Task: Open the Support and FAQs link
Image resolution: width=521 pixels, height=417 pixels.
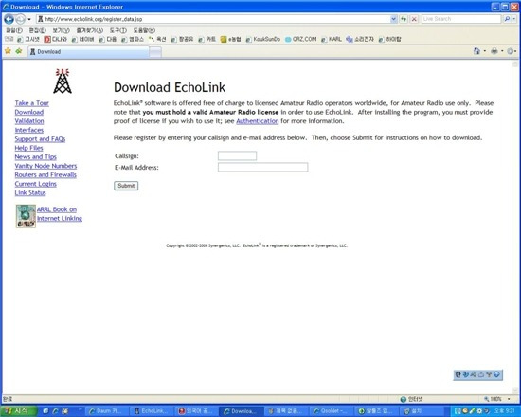Action: (x=40, y=139)
